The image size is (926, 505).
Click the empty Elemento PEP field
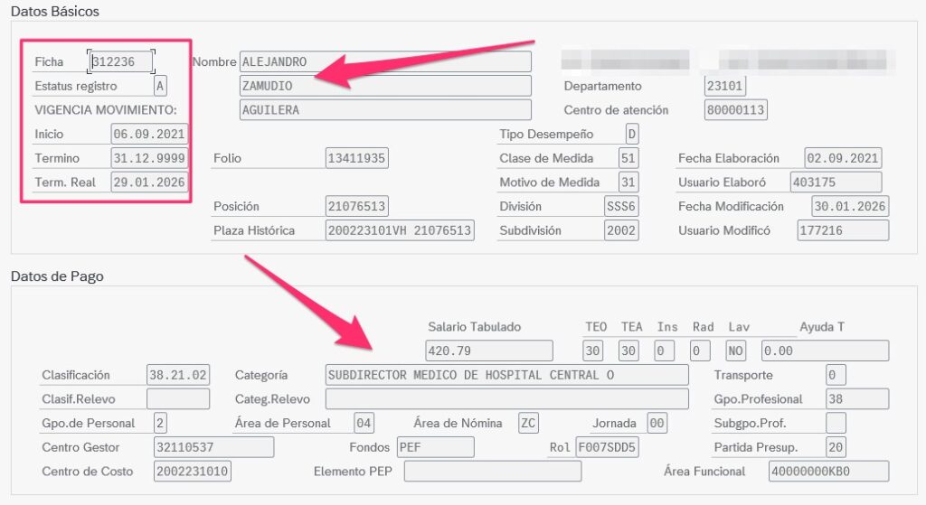click(x=492, y=472)
